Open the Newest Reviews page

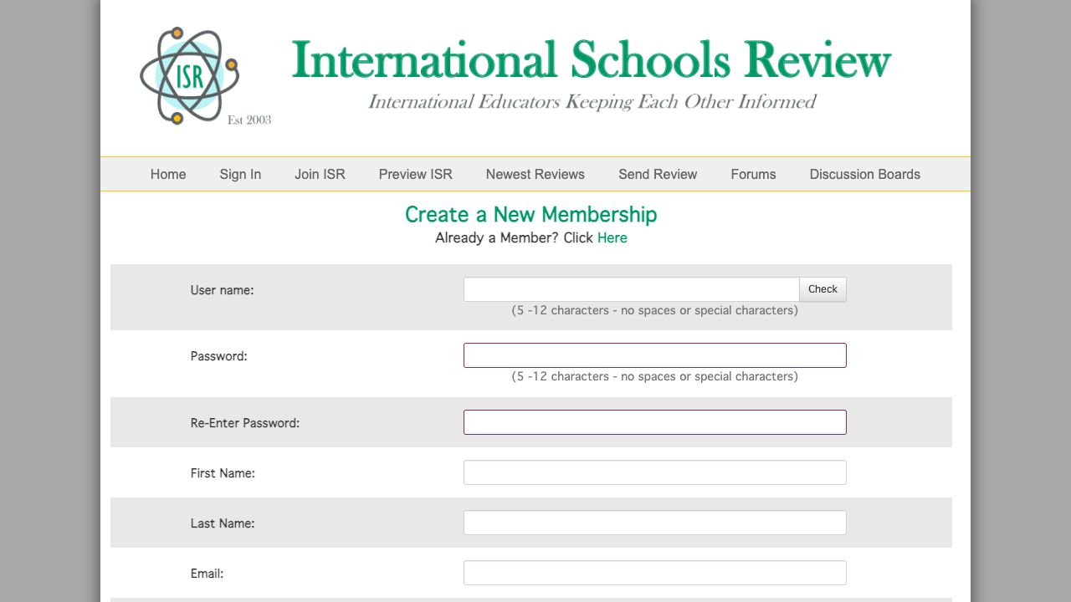point(535,174)
